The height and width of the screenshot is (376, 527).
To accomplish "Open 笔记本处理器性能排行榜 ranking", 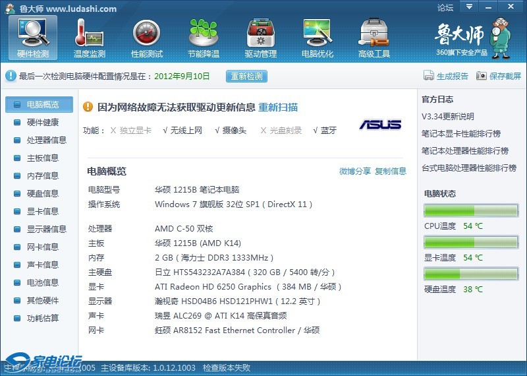I will click(465, 151).
